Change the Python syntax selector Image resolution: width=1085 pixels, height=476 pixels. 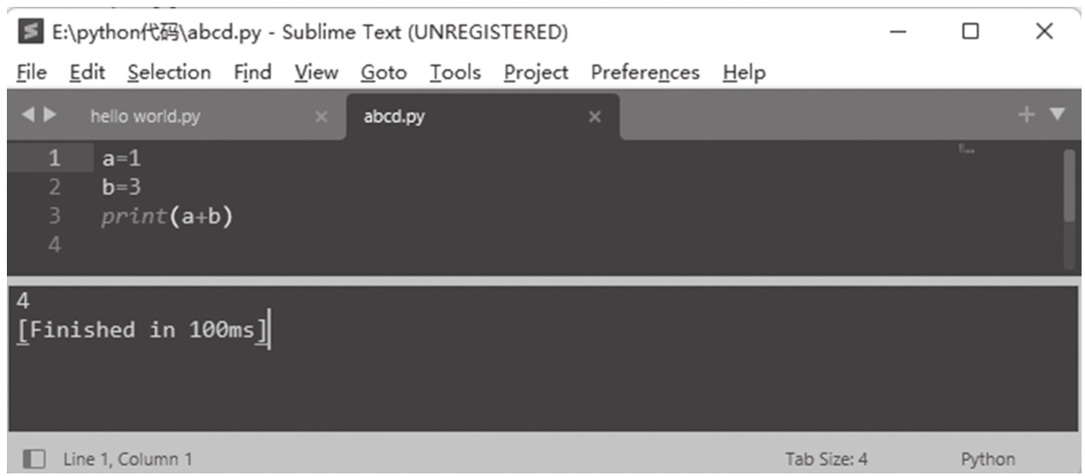pos(987,459)
